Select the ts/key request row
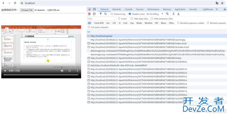The image size is (227, 115). [x=157, y=58]
